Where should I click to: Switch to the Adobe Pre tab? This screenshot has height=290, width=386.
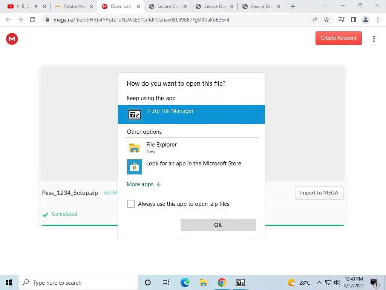[74, 6]
